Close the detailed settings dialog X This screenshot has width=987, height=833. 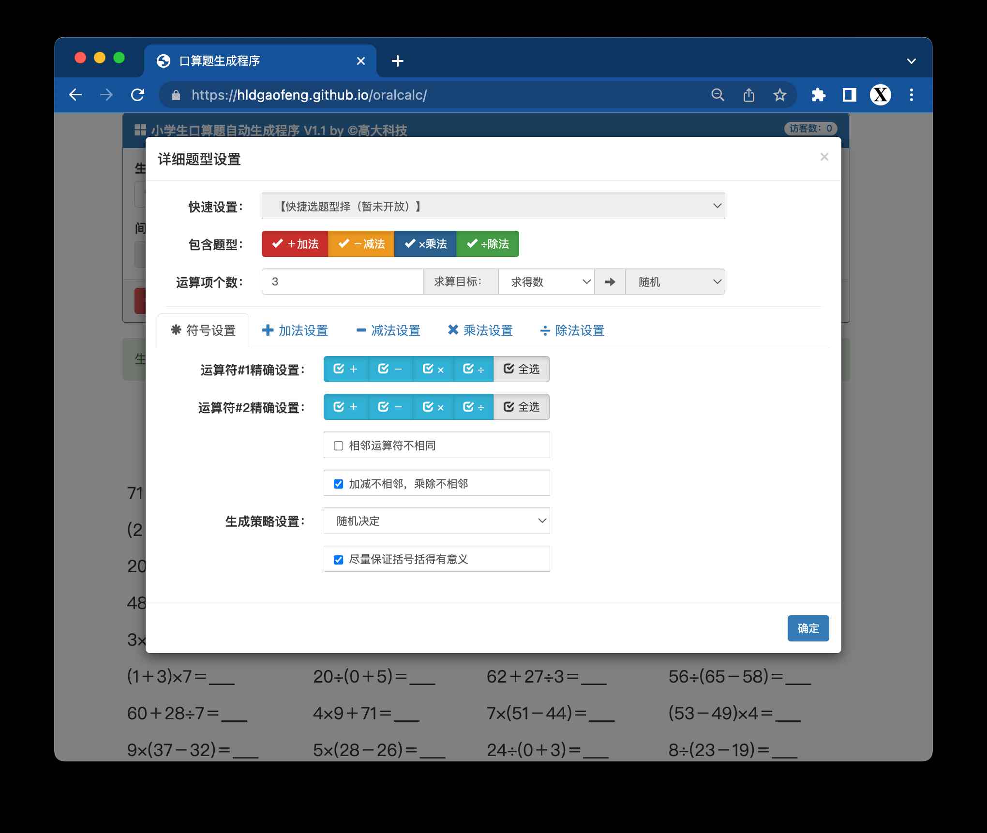tap(824, 157)
